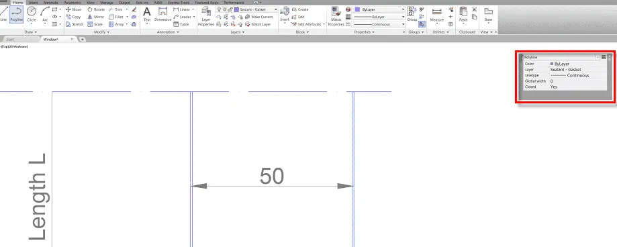Expand the Annotation panel
The height and width of the screenshot is (247, 617).
[x=168, y=32]
